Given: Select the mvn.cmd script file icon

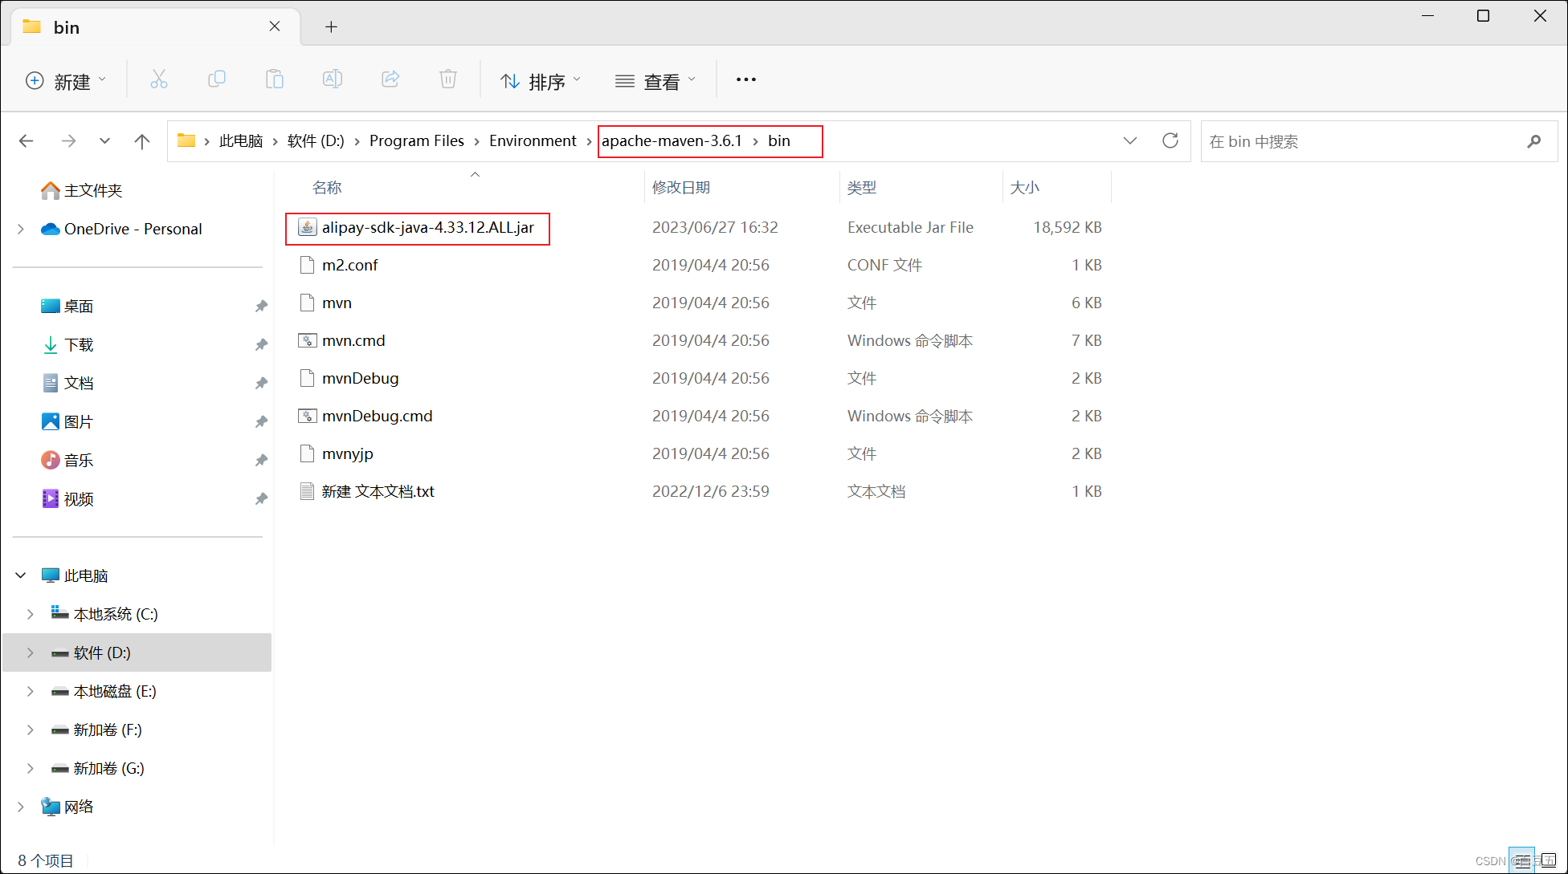Looking at the screenshot, I should coord(307,340).
